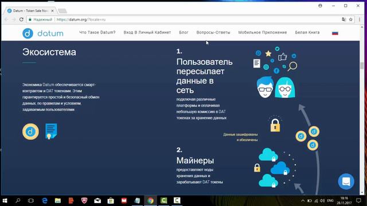Click the yellow DAT token coin icon
This screenshot has width=367, height=206.
click(x=30, y=132)
